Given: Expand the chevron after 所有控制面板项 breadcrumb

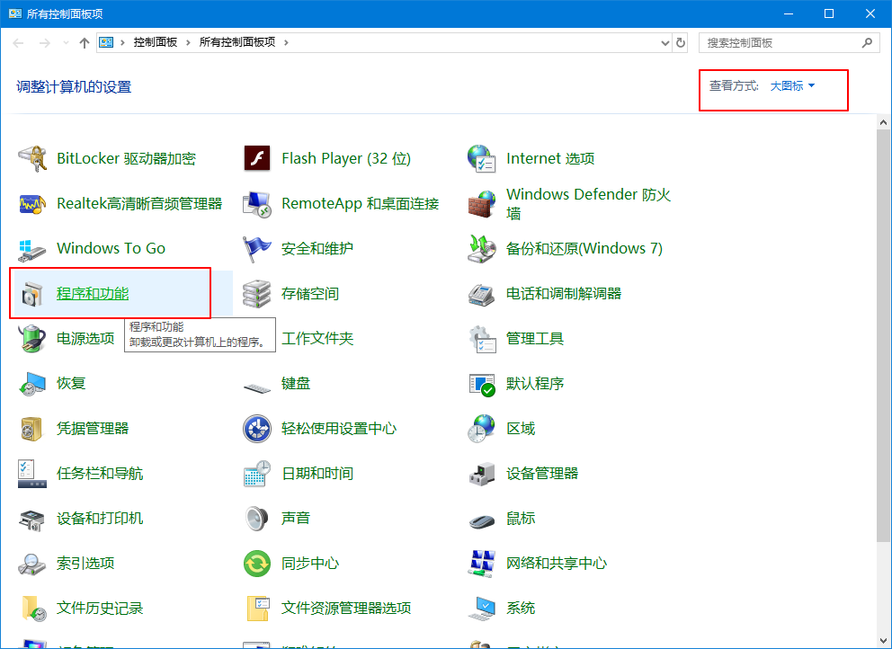Looking at the screenshot, I should click(x=286, y=42).
